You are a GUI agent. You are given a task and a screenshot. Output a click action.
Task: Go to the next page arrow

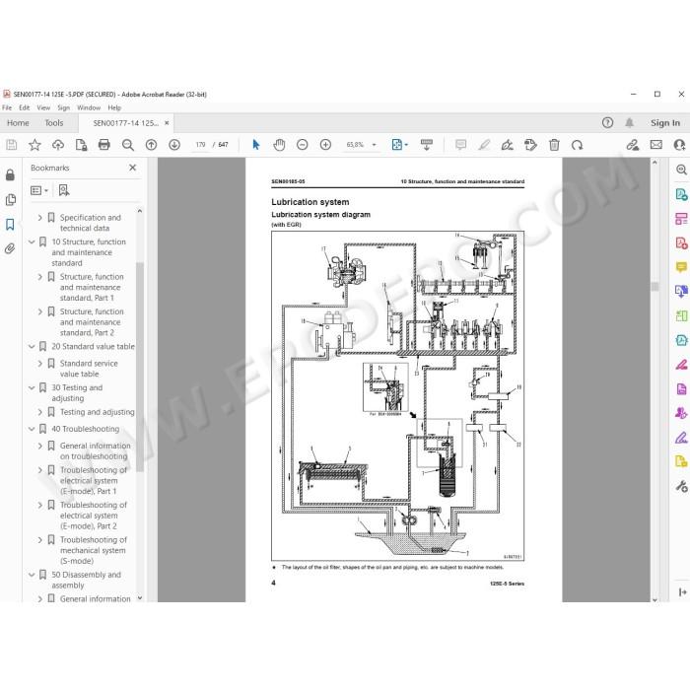pos(174,145)
